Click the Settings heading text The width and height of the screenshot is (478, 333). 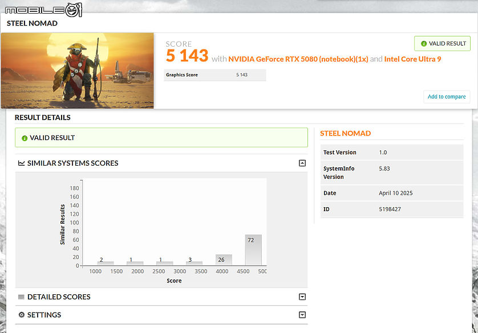[44, 315]
